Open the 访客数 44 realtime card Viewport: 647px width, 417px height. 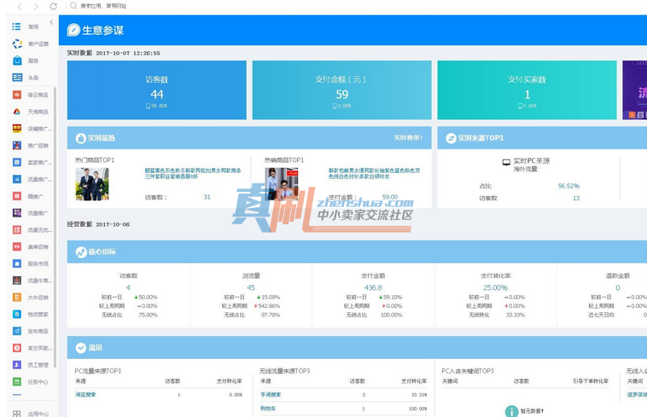pyautogui.click(x=157, y=90)
